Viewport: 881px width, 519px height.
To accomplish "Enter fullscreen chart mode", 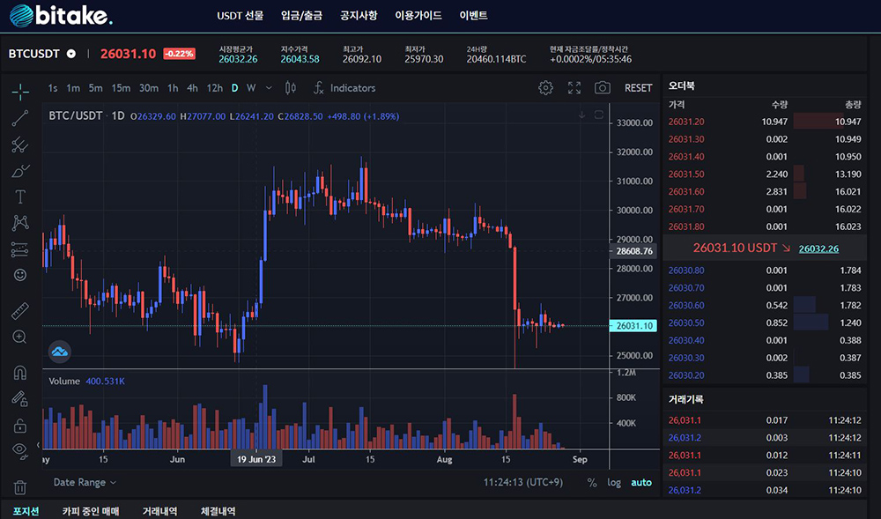I will tap(574, 88).
